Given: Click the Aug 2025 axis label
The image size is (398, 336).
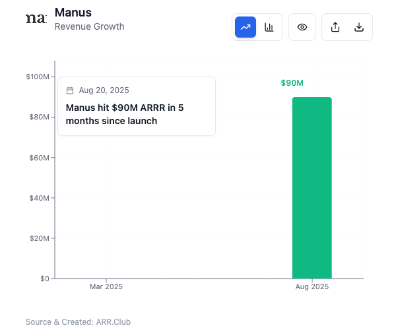Looking at the screenshot, I should point(312,286).
